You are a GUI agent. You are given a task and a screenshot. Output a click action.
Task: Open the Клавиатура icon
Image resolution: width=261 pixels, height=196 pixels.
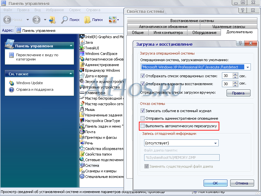(x=82, y=93)
